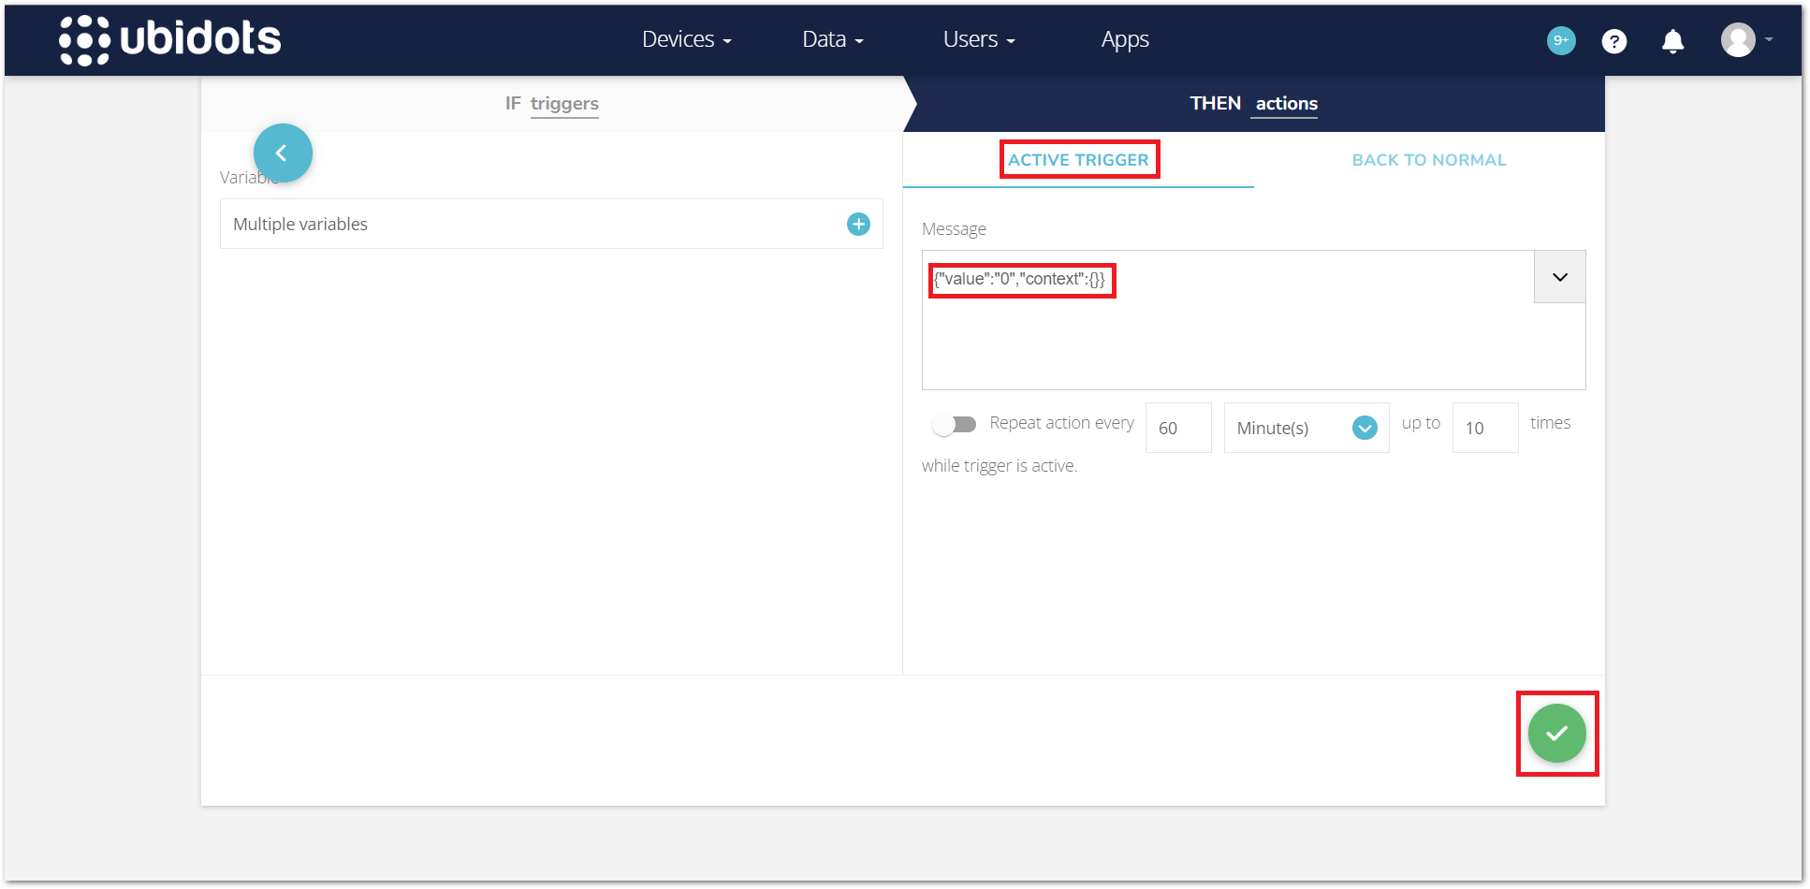
Task: Open the Users menu
Action: tap(978, 39)
